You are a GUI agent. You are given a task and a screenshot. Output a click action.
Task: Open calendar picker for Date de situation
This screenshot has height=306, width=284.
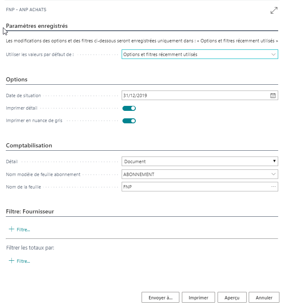[273, 95]
